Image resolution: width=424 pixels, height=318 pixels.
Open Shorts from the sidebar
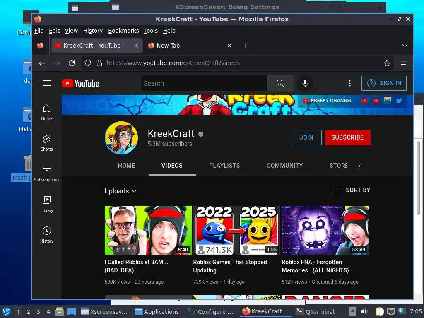pos(47,143)
